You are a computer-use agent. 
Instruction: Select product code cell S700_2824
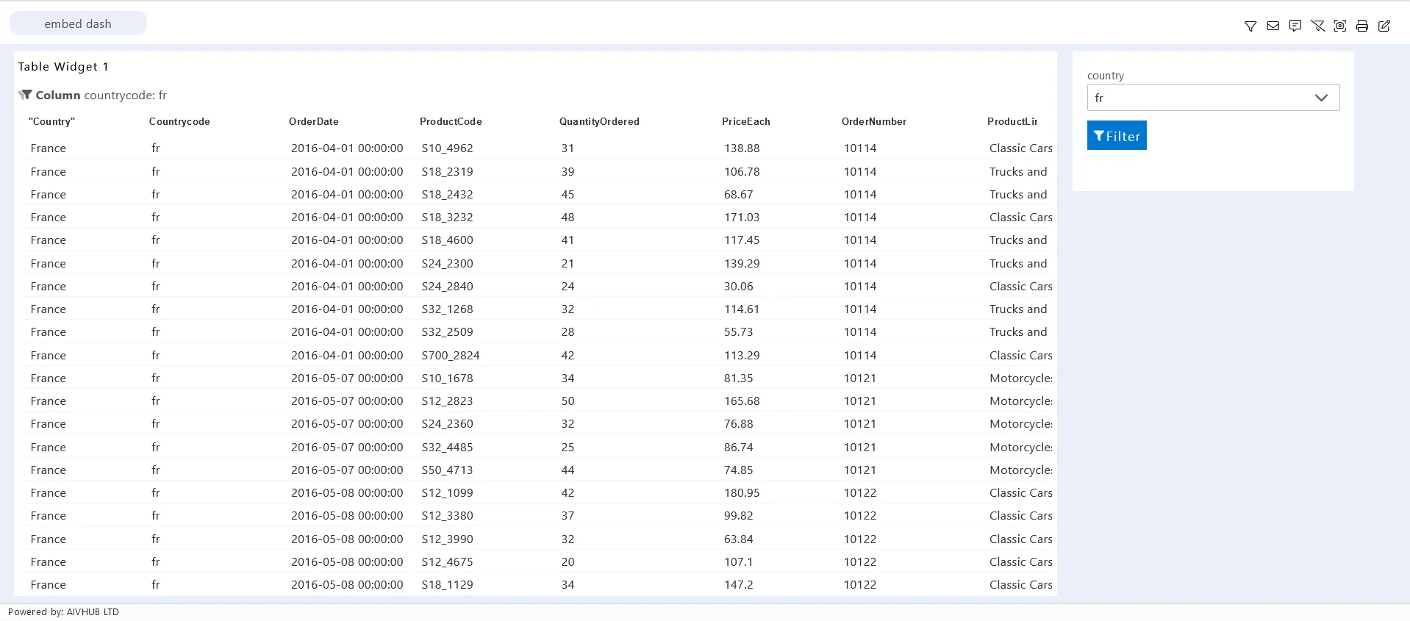pos(451,355)
